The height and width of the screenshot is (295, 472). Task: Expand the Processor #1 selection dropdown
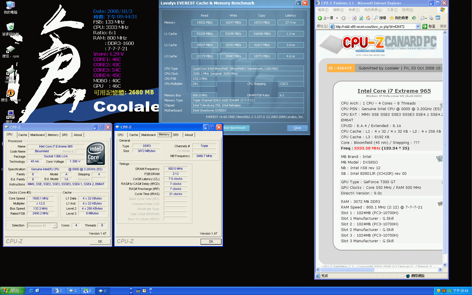(x=55, y=226)
